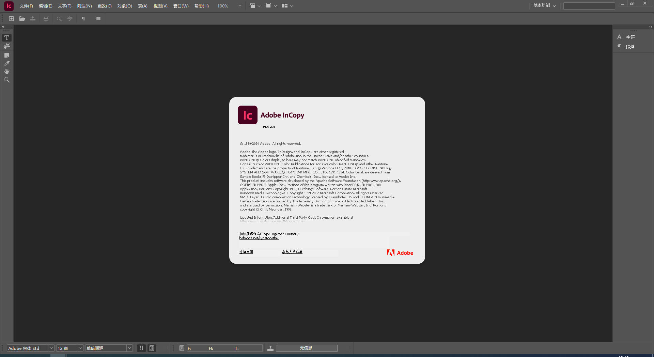Open the View Options dropdown
The height and width of the screenshot is (357, 654).
click(255, 6)
